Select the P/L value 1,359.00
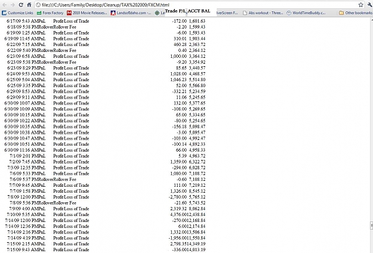Image resolution: width=373 pixels, height=253 pixels. click(178, 162)
